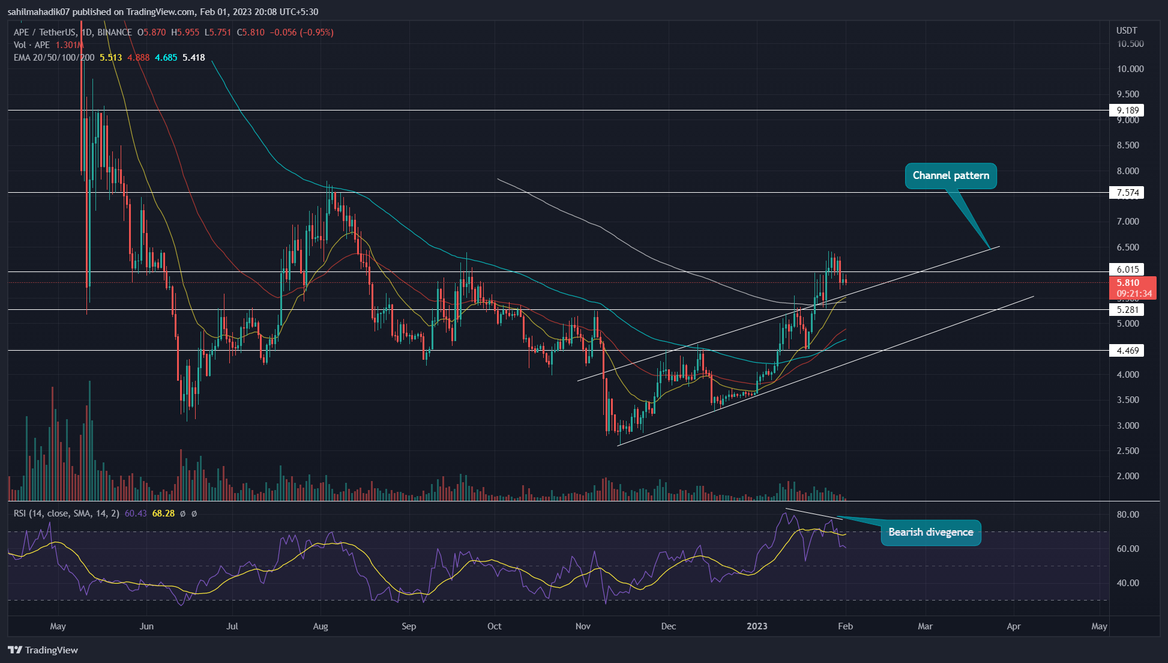Click the TradingView logo icon
The width and height of the screenshot is (1168, 663).
pyautogui.click(x=15, y=650)
